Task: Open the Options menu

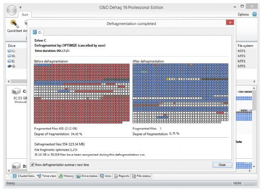Action: (x=243, y=14)
